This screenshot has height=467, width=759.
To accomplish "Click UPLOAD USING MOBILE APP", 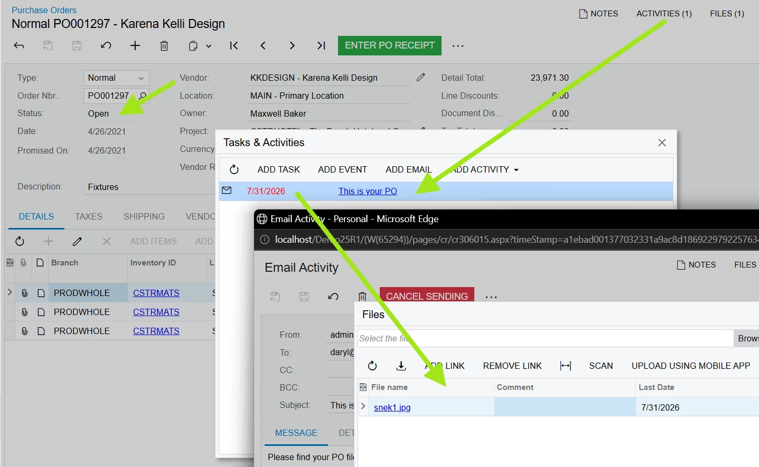I will click(x=691, y=366).
